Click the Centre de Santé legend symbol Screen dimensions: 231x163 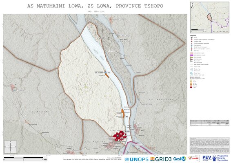tap(191, 42)
